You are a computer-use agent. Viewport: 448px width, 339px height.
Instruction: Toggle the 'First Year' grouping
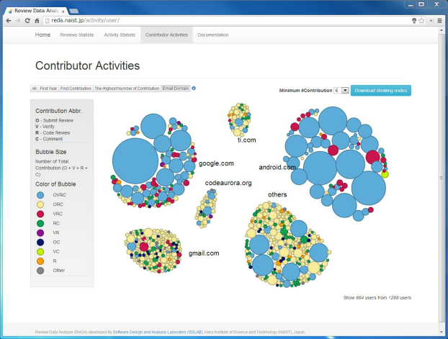pos(48,89)
